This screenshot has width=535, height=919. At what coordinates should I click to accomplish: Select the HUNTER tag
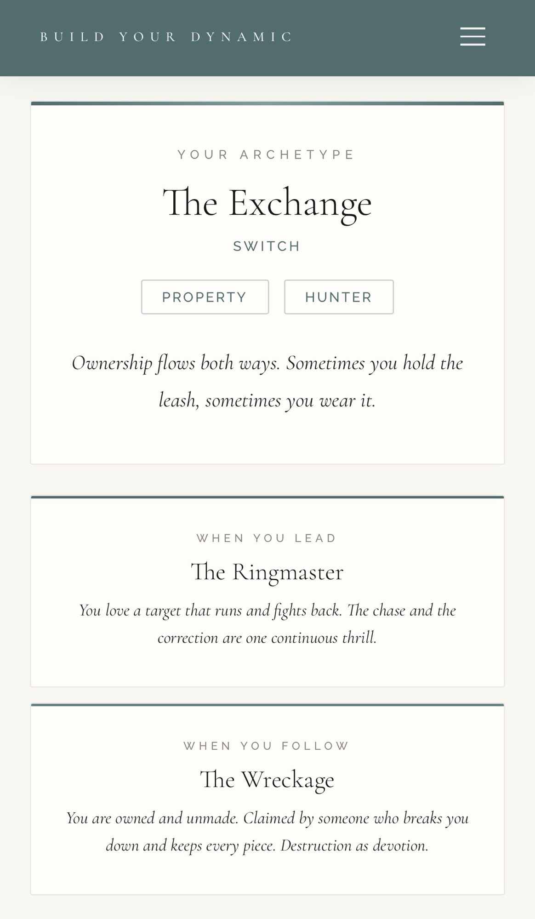click(x=339, y=297)
